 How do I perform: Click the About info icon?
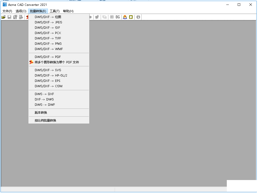coord(138,17)
